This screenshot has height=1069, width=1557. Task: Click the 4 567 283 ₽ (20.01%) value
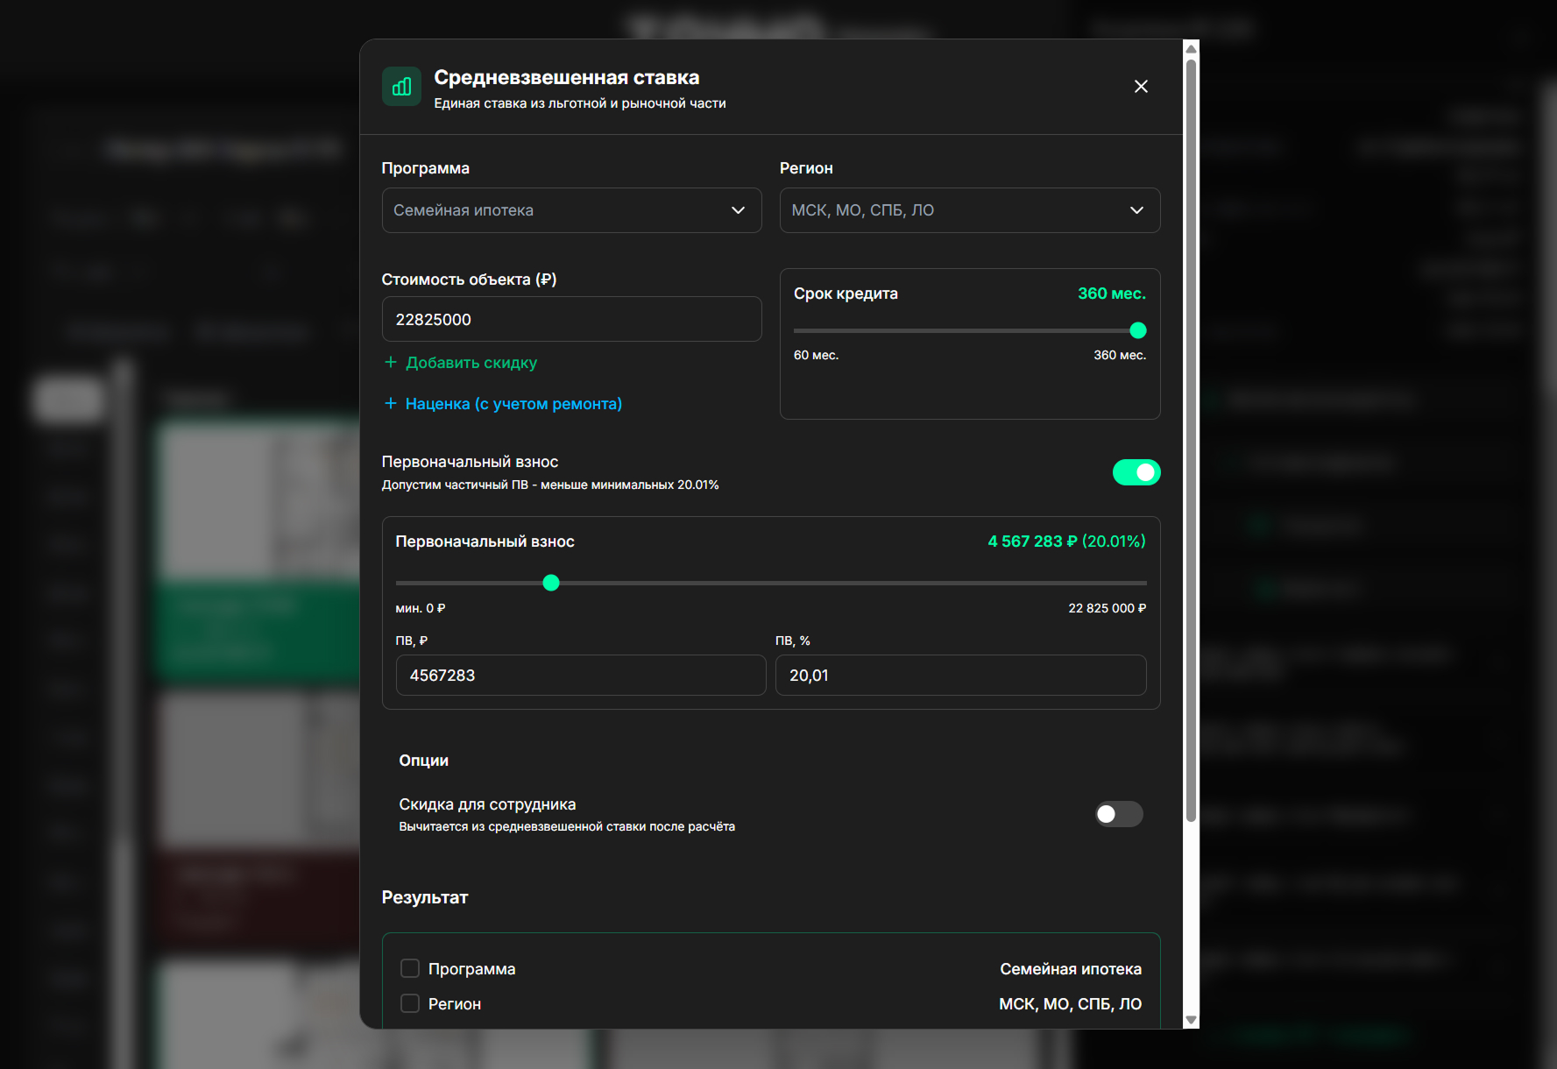pos(1066,542)
